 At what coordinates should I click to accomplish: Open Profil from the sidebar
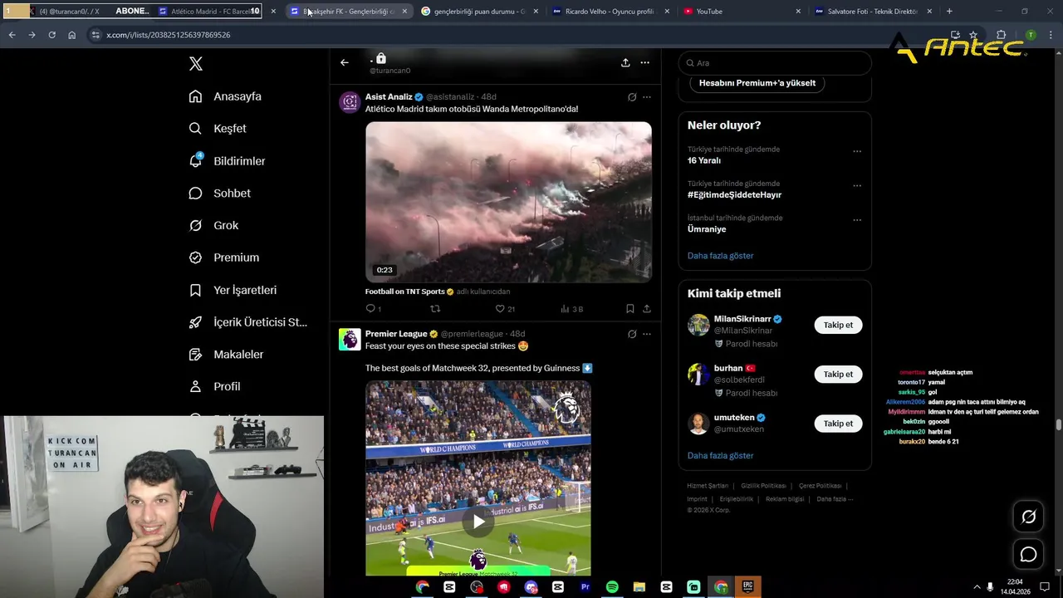214,386
